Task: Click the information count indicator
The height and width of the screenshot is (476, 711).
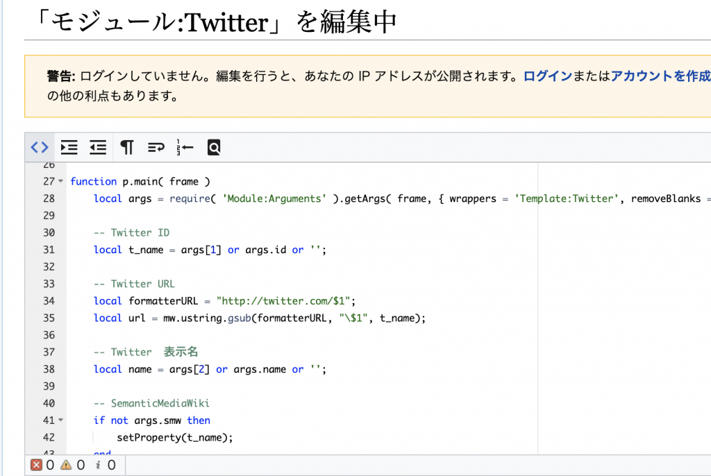Action: tap(99, 465)
